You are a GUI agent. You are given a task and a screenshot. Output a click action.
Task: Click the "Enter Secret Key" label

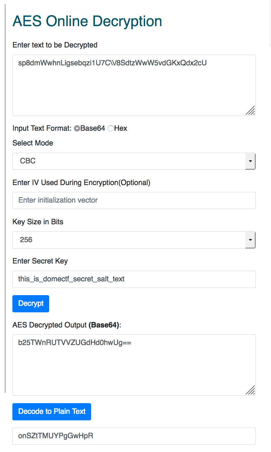(40, 261)
